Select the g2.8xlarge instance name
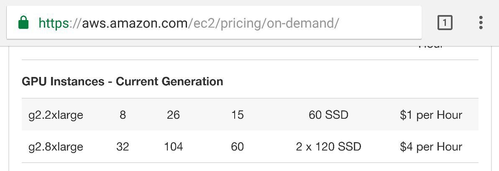 pyautogui.click(x=56, y=147)
